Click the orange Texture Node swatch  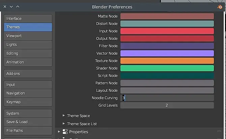167,61
